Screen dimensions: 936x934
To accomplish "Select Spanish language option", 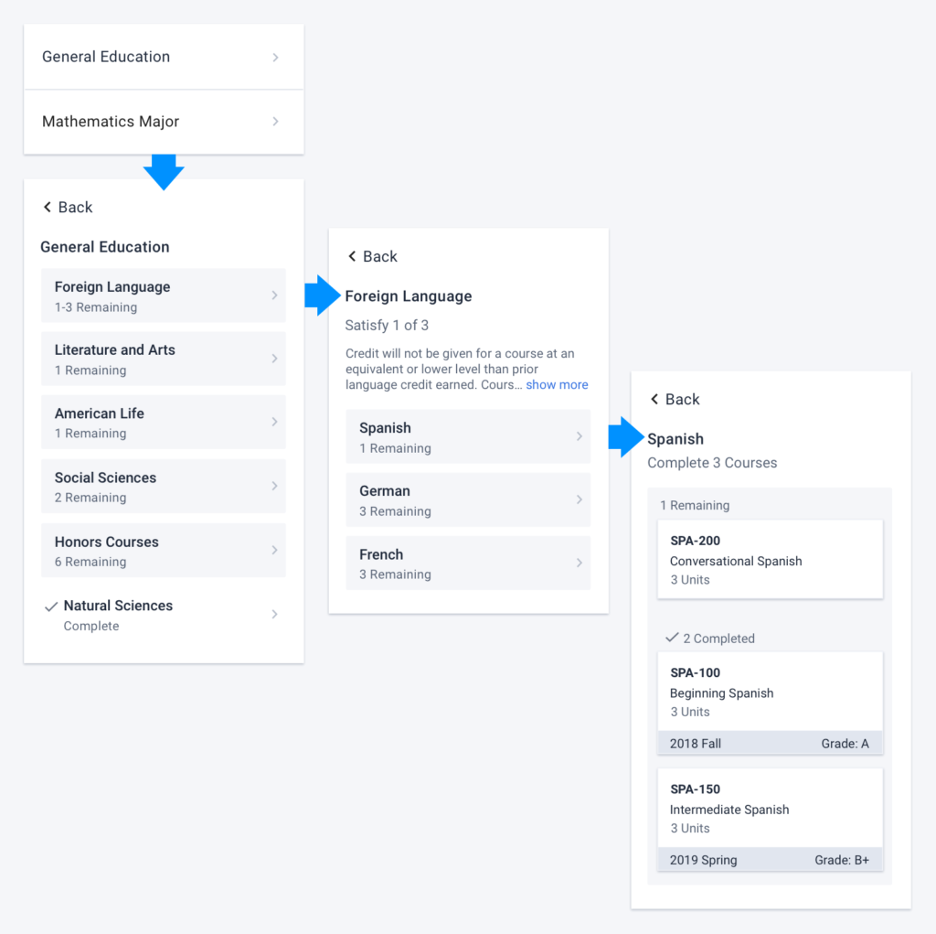I will pos(468,437).
